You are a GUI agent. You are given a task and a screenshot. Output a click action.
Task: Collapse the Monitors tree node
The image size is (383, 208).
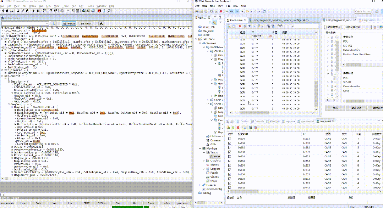[200, 148]
